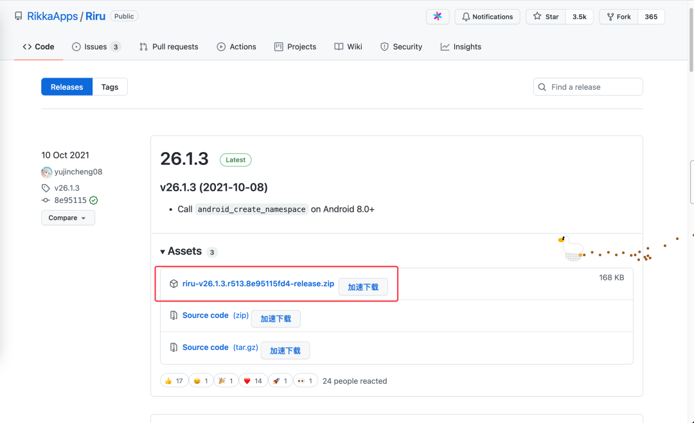This screenshot has height=423, width=694.
Task: Toggle the thumbs up reaction with 17
Action: pos(174,381)
